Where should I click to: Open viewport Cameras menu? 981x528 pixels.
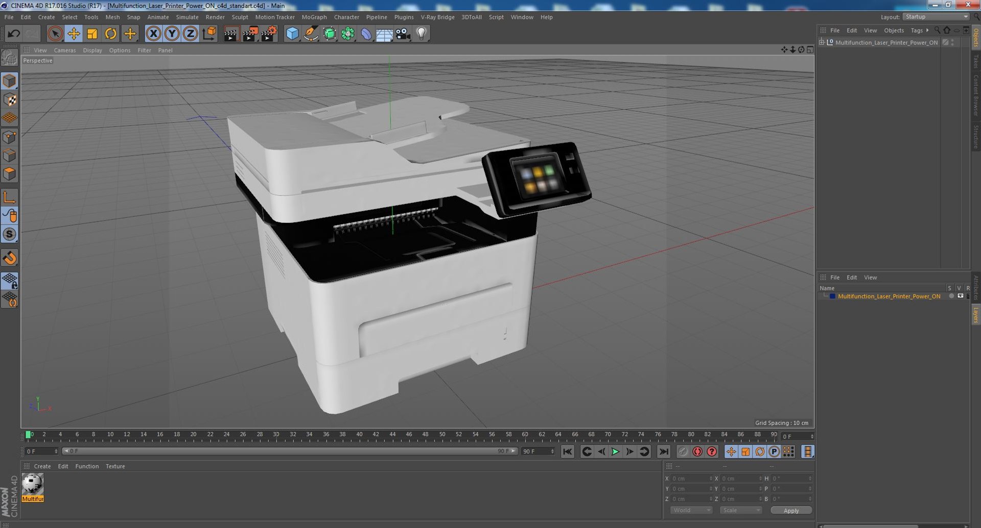coord(65,50)
